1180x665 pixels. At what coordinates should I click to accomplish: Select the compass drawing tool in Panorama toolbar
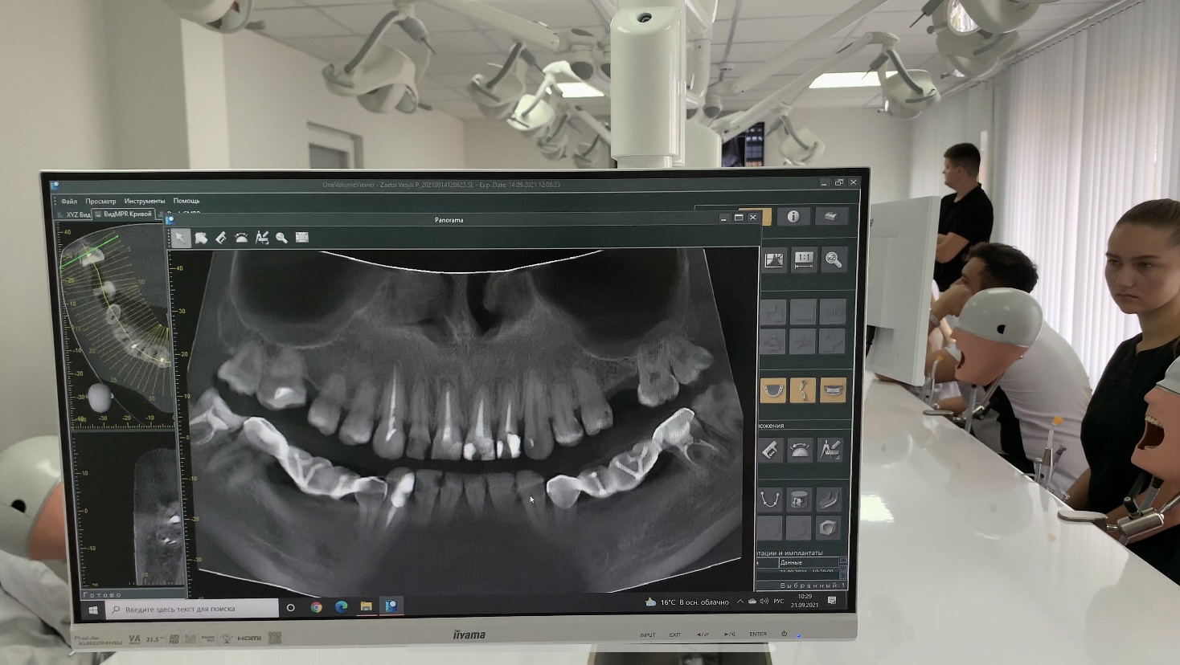coord(262,238)
